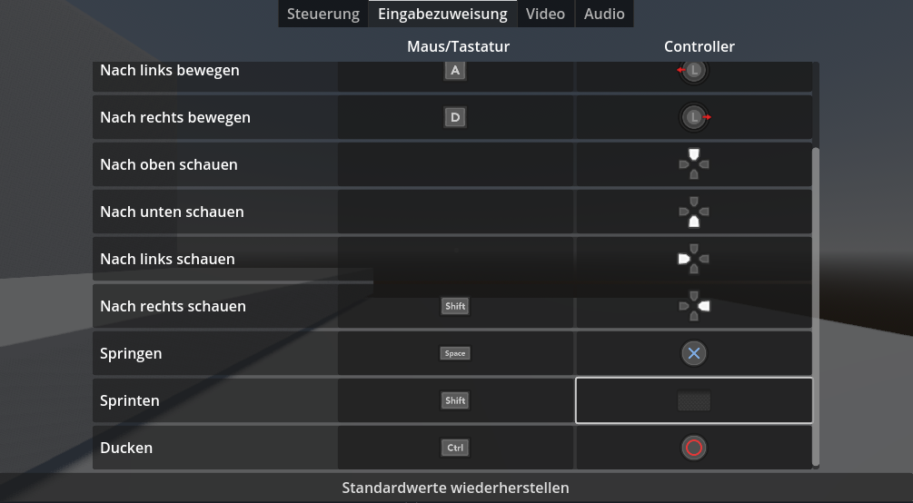Rebind the circle button icon for Ducken

coord(694,448)
